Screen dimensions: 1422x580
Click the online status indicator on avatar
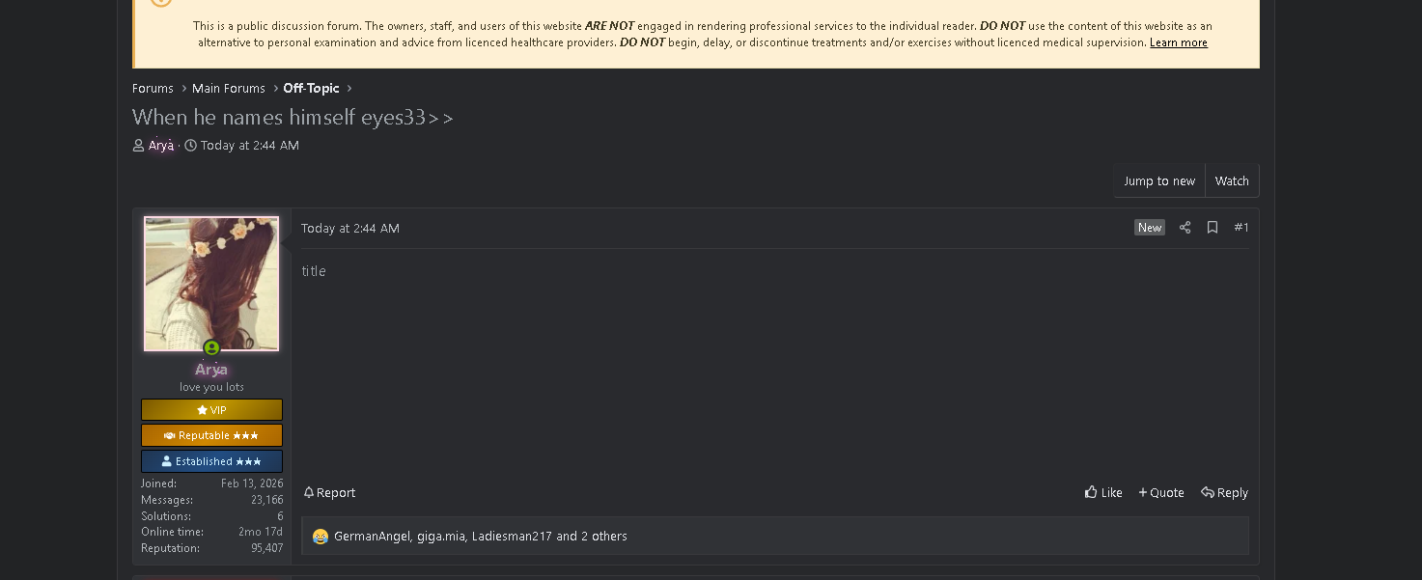211,347
